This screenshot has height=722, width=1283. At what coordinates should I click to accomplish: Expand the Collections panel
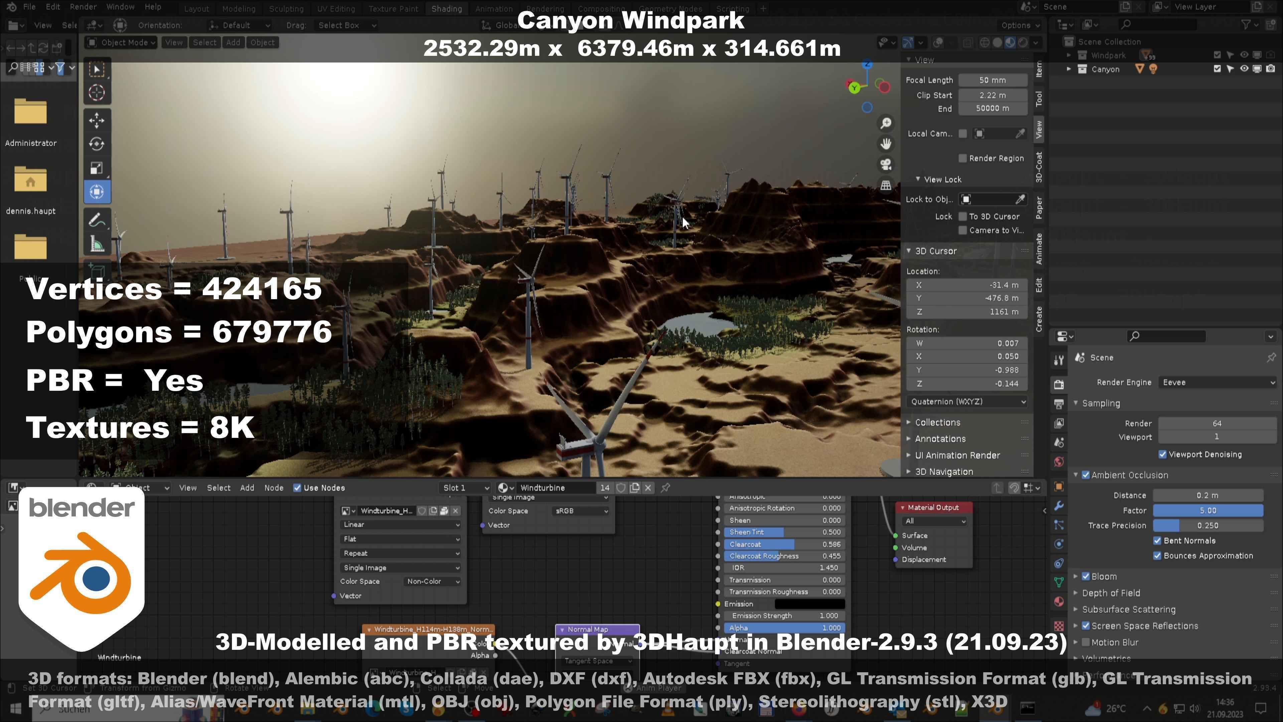tap(937, 423)
